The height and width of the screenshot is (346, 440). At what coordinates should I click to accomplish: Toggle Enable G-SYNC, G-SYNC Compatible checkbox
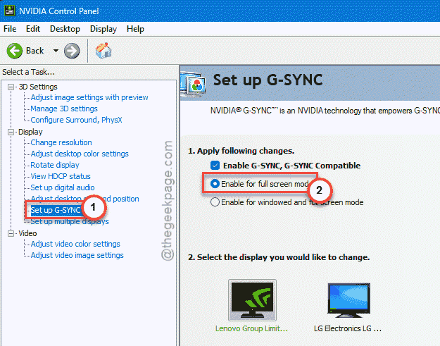tap(215, 166)
